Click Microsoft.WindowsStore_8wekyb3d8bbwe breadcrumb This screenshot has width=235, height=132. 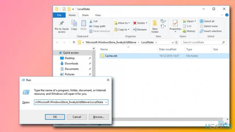(x=111, y=42)
